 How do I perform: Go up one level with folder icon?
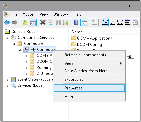pos(25,23)
